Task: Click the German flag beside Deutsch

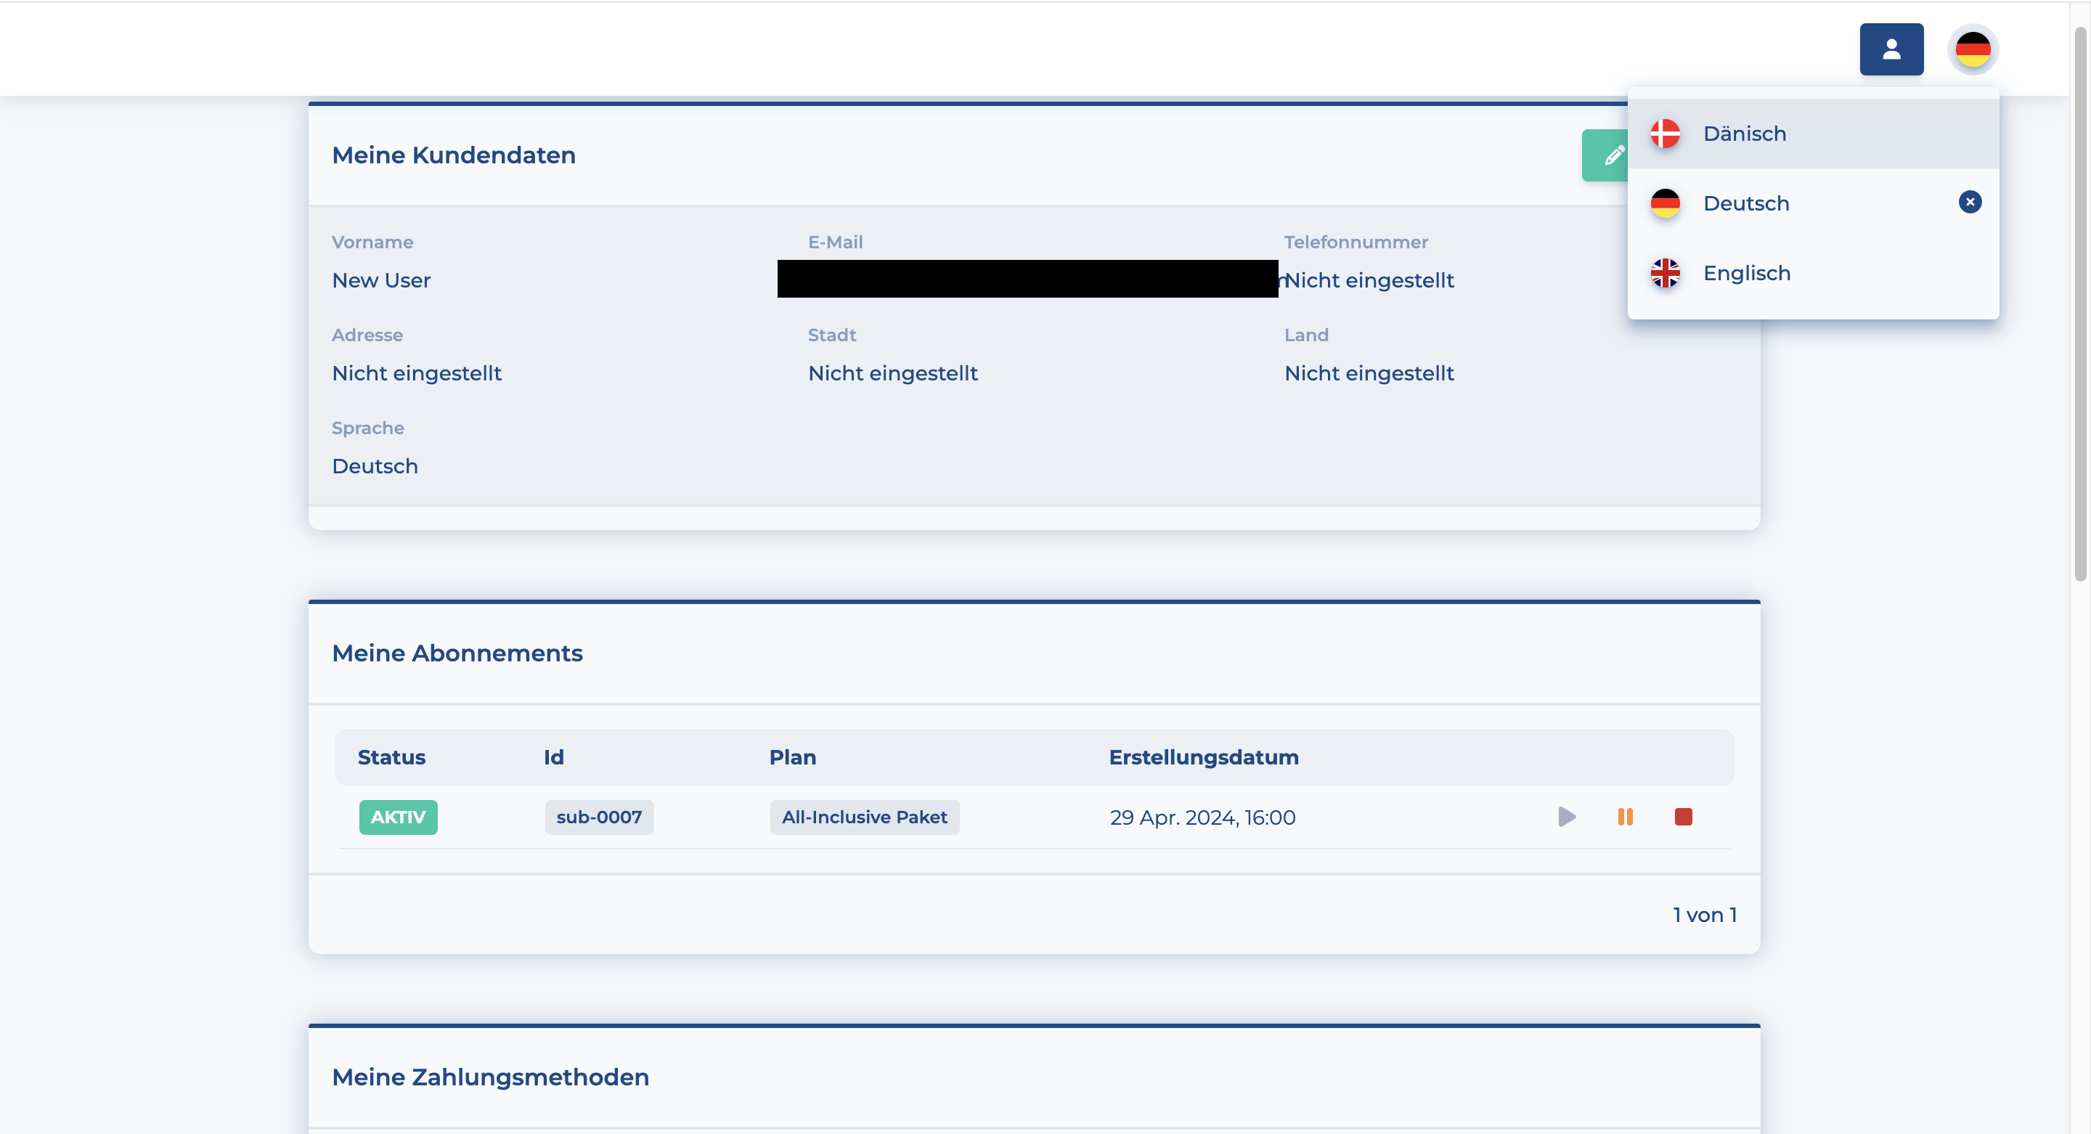Action: (x=1665, y=203)
